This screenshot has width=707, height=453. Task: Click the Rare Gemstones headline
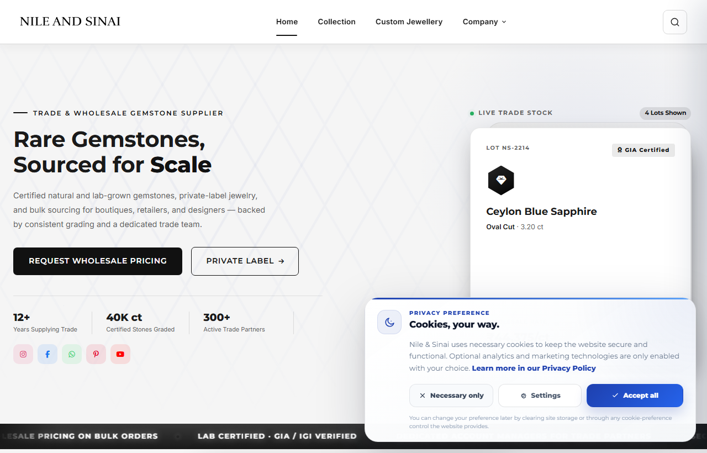pyautogui.click(x=112, y=152)
